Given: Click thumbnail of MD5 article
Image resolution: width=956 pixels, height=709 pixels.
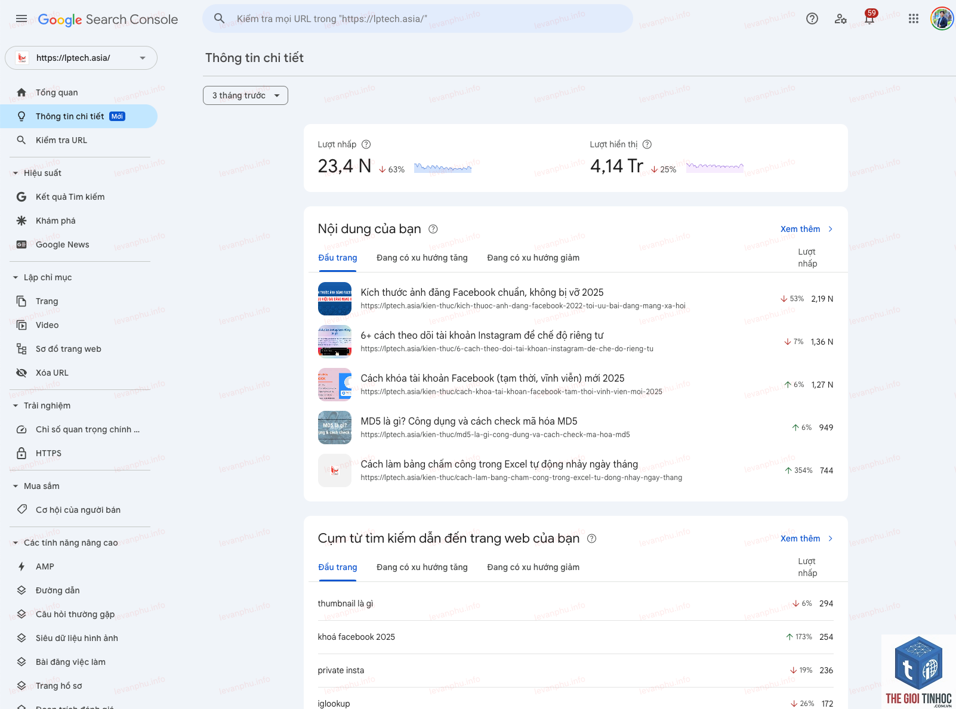Looking at the screenshot, I should pyautogui.click(x=335, y=428).
